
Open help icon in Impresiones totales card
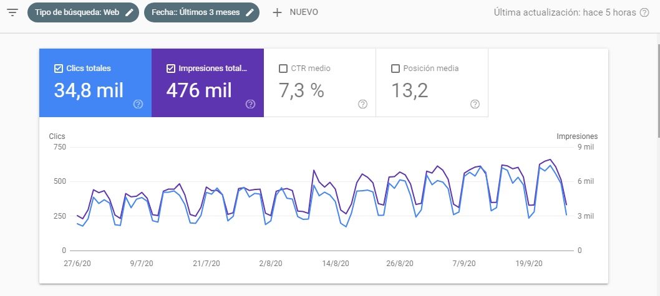coord(250,104)
